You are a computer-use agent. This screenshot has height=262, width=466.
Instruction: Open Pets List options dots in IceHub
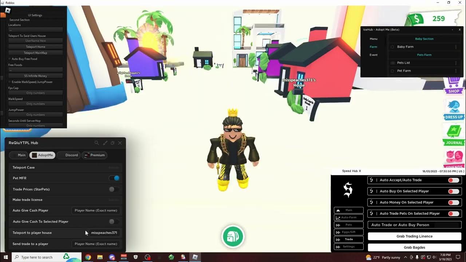click(x=456, y=63)
